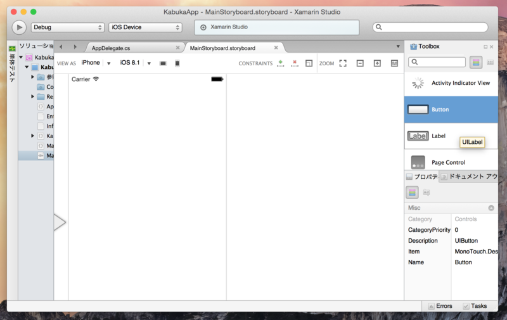Switch to the AppDelegate.cs tab
The image size is (507, 320).
click(111, 48)
